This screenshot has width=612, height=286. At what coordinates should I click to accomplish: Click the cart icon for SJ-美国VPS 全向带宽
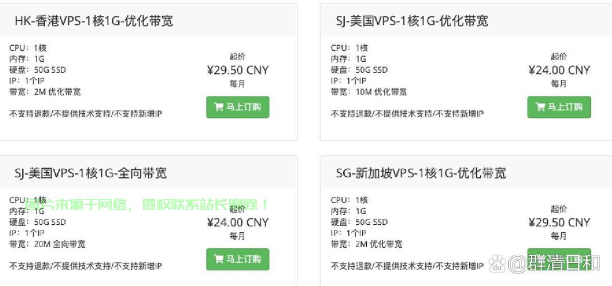[219, 259]
